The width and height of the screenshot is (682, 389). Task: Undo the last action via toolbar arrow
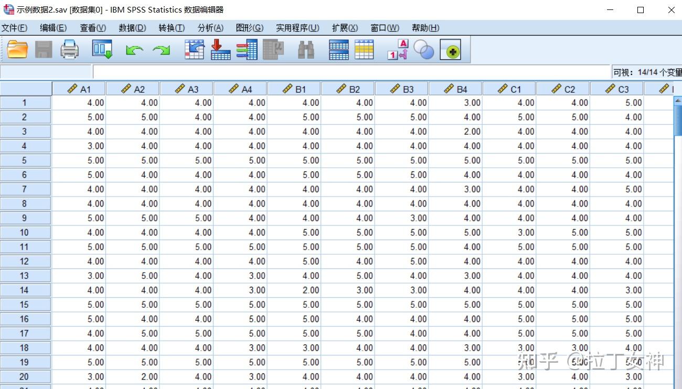[135, 50]
